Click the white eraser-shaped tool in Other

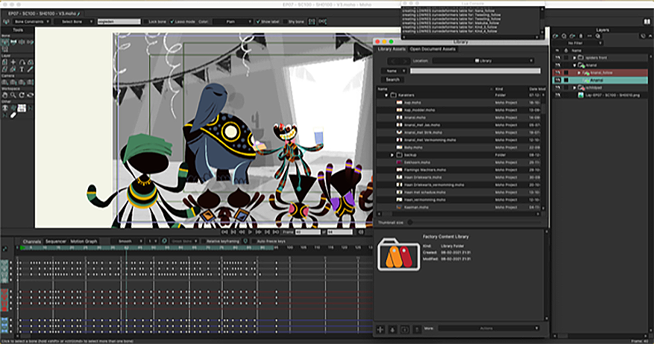click(13, 115)
